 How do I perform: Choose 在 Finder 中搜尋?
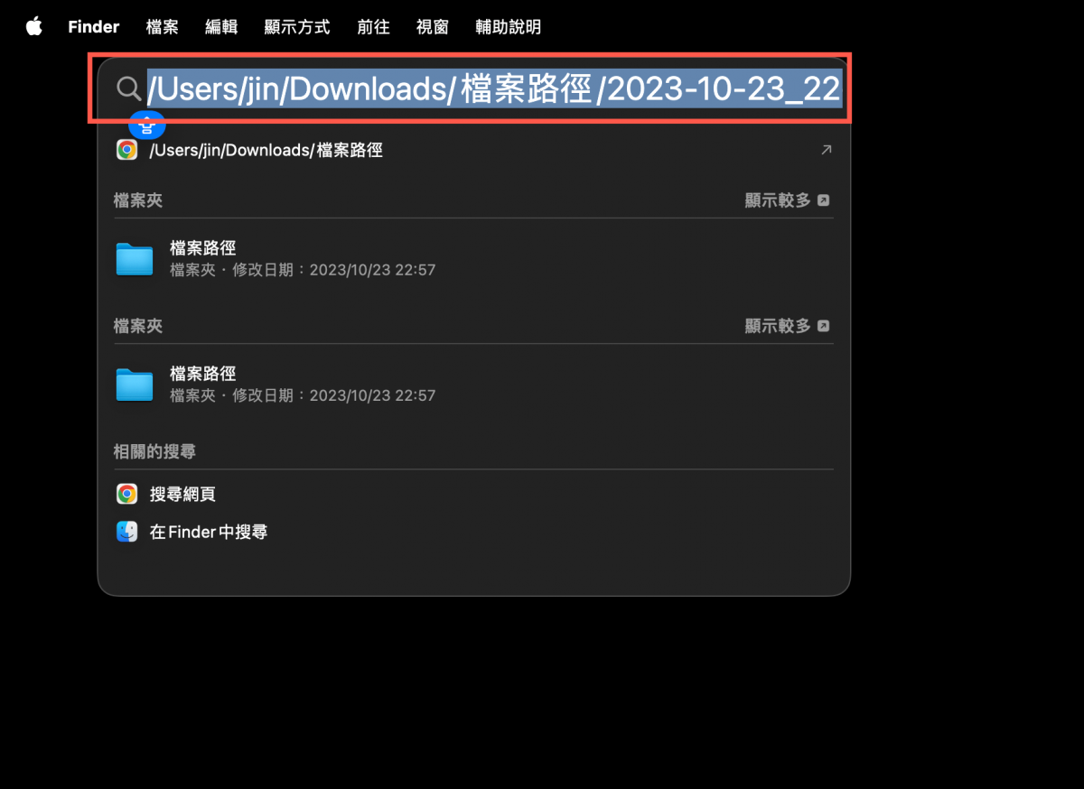(209, 532)
